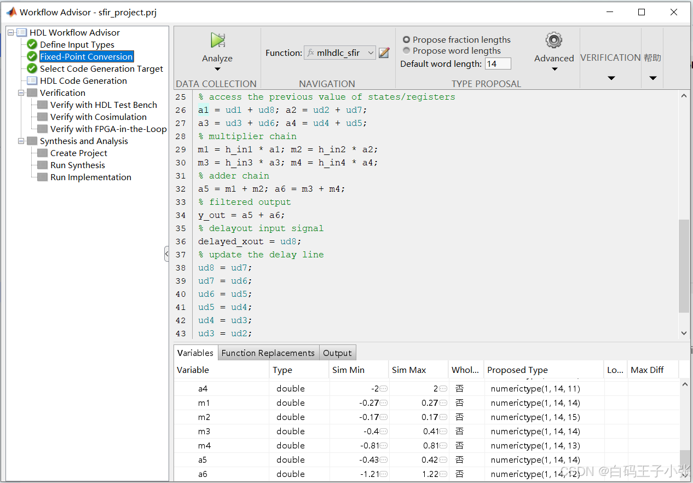
Task: Click the code editor scroll down arrow
Action: tap(684, 333)
